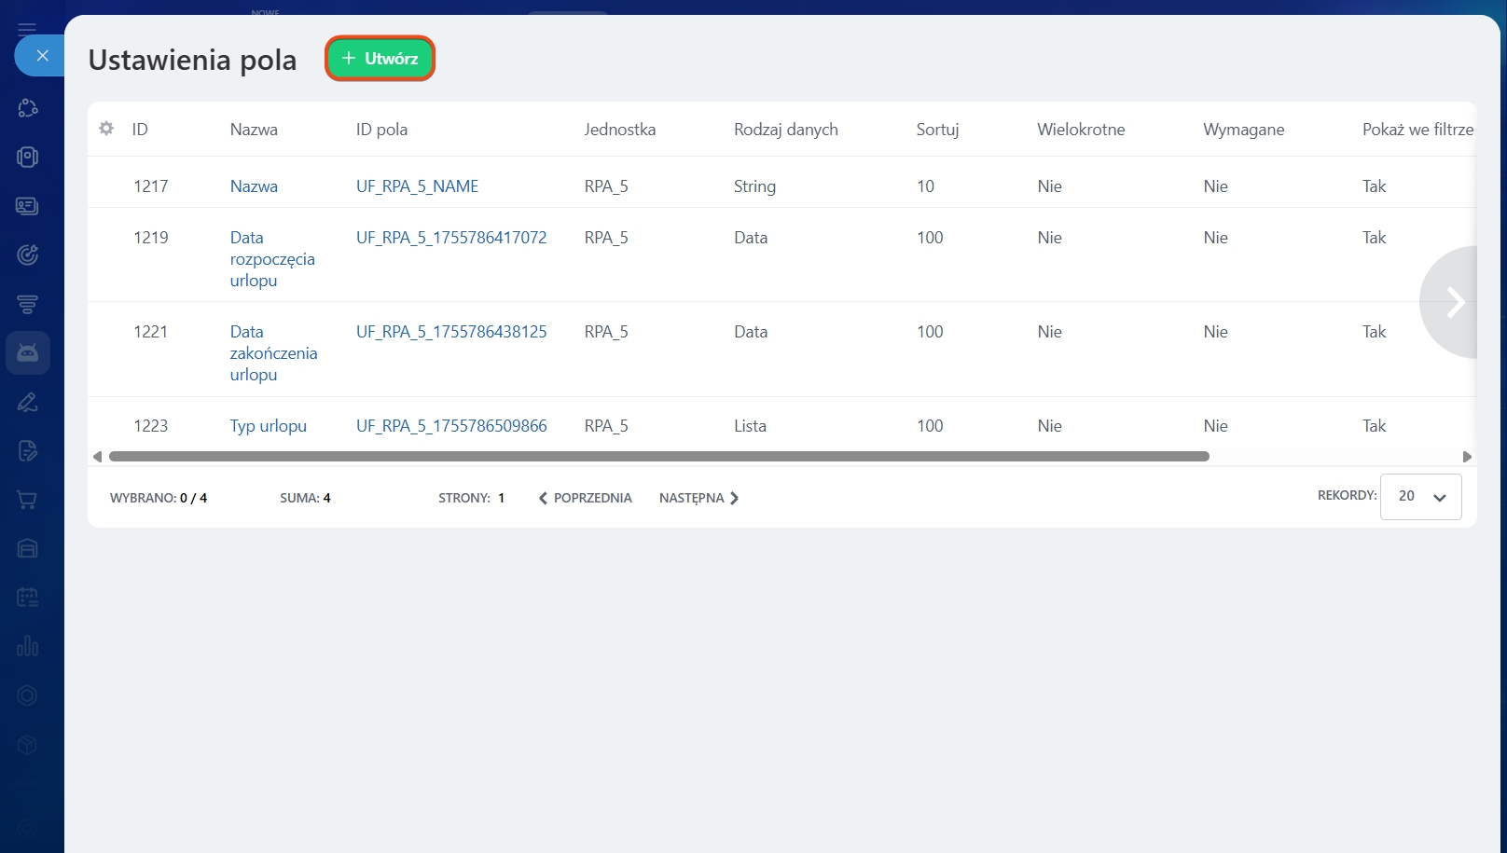Click the bar chart analytics sidebar icon
This screenshot has width=1507, height=853.
pyautogui.click(x=28, y=646)
